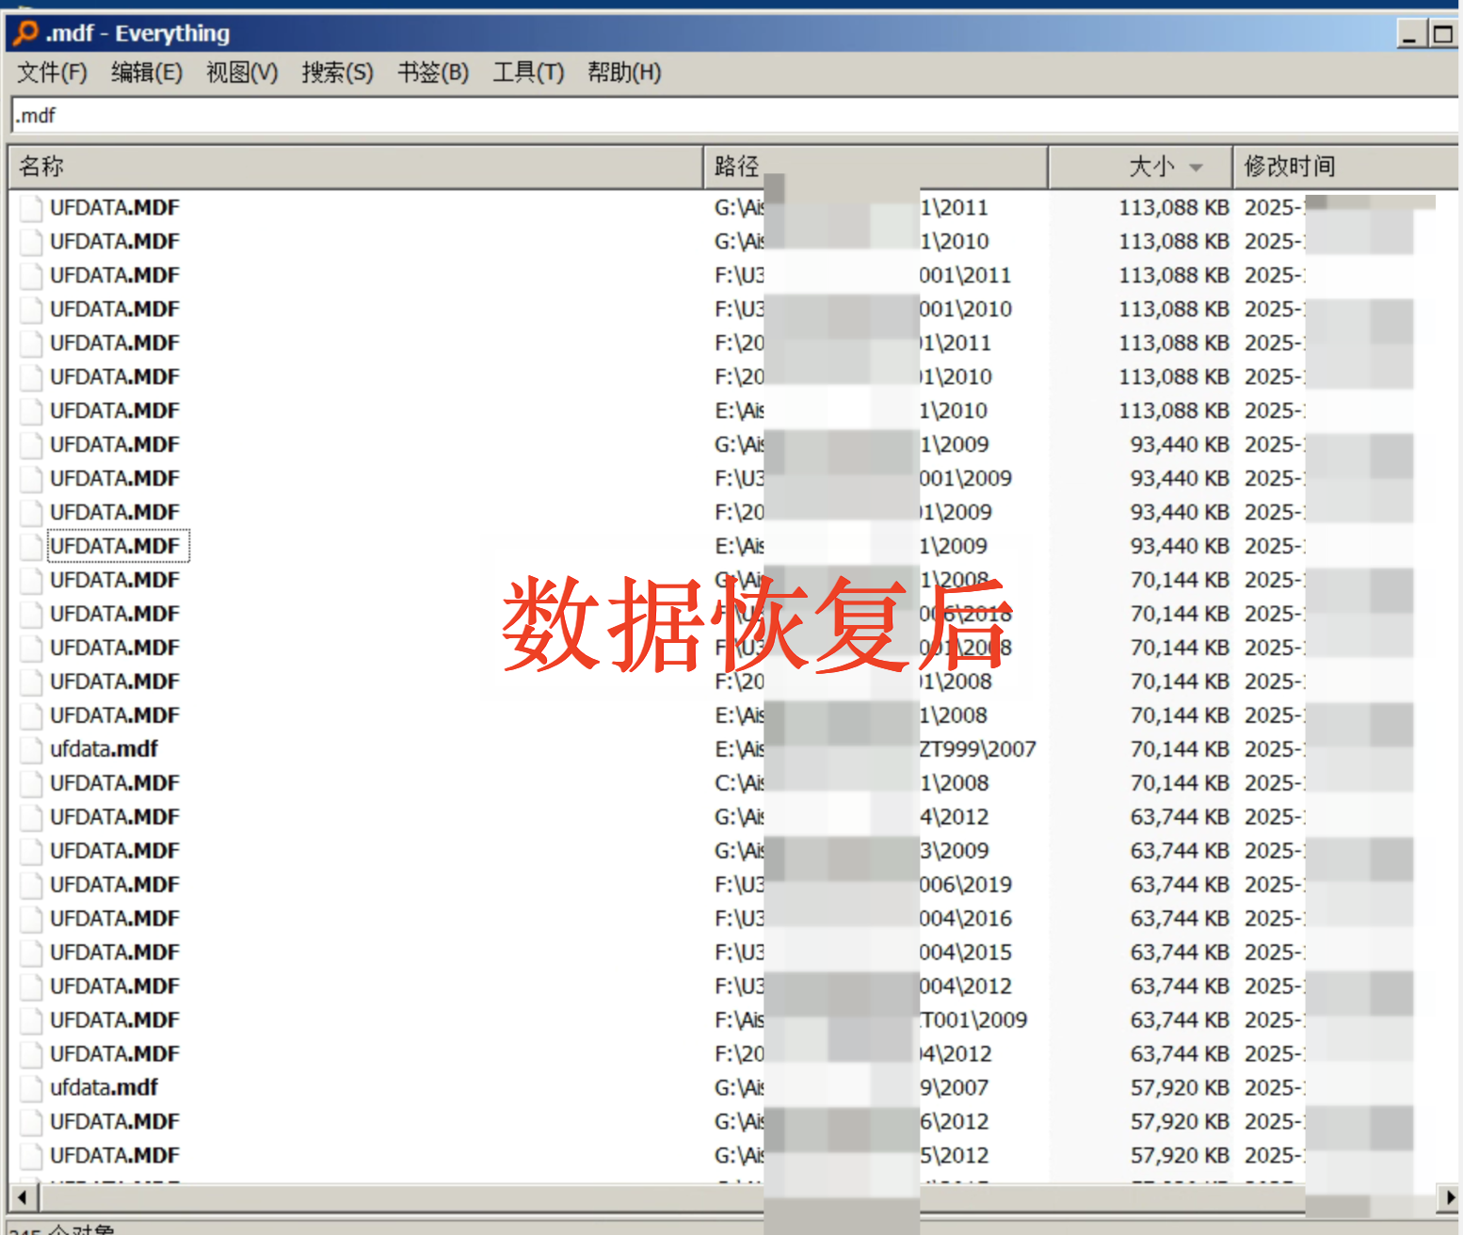Open the 工具(T) menu
The height and width of the screenshot is (1235, 1463).
[x=527, y=72]
